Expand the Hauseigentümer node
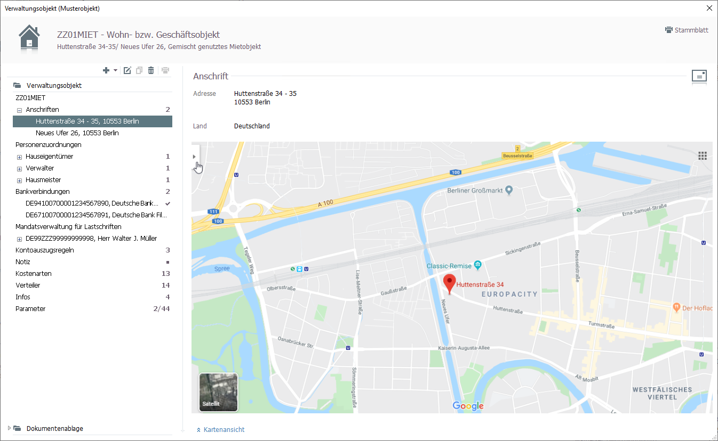 [x=19, y=157]
